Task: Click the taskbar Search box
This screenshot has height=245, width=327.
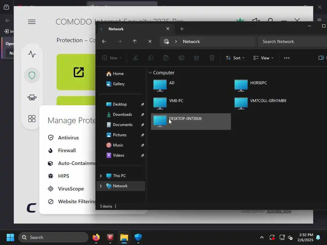Action: point(53,237)
